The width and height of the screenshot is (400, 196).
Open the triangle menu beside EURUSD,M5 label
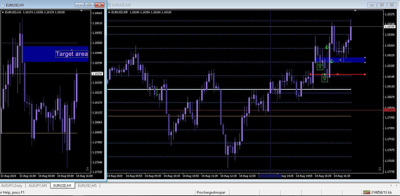click(109, 12)
